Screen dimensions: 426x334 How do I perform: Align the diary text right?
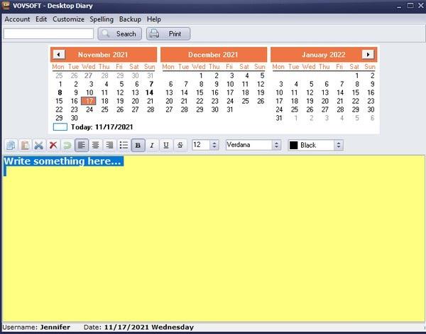pyautogui.click(x=109, y=145)
